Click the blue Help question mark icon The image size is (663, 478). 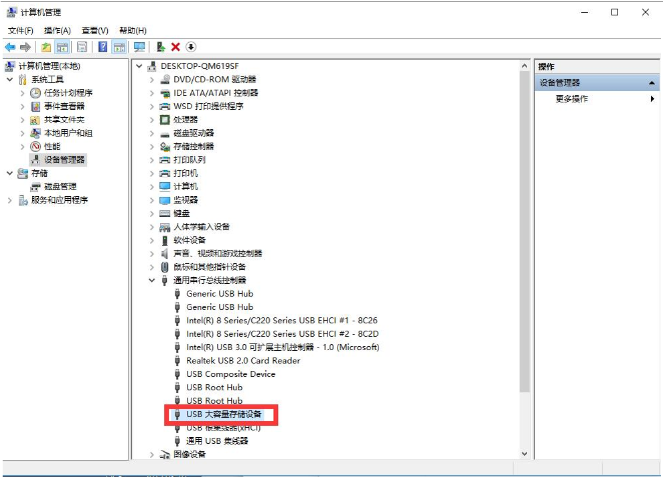102,47
